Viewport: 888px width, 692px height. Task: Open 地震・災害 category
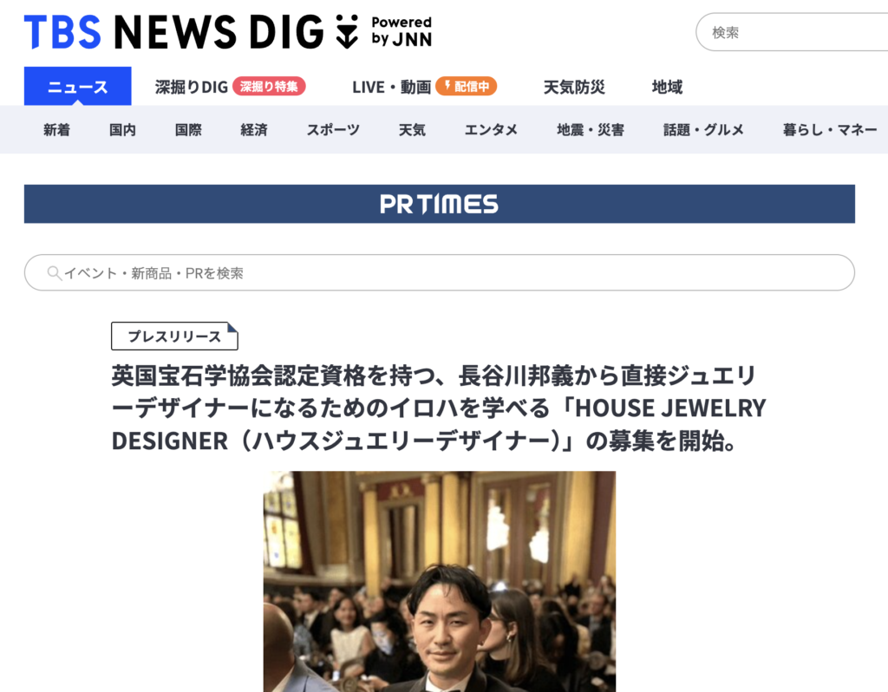tap(590, 130)
